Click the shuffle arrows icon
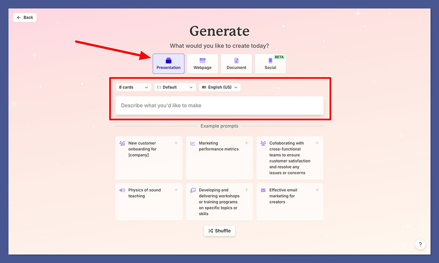This screenshot has height=263, width=439. 210,231
